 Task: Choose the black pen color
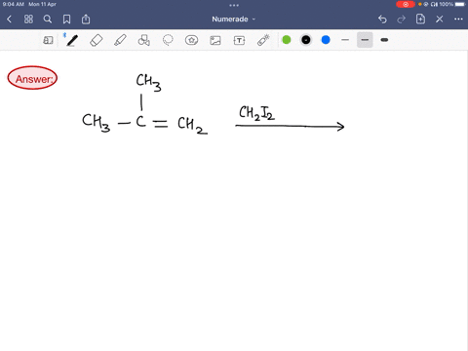[306, 40]
